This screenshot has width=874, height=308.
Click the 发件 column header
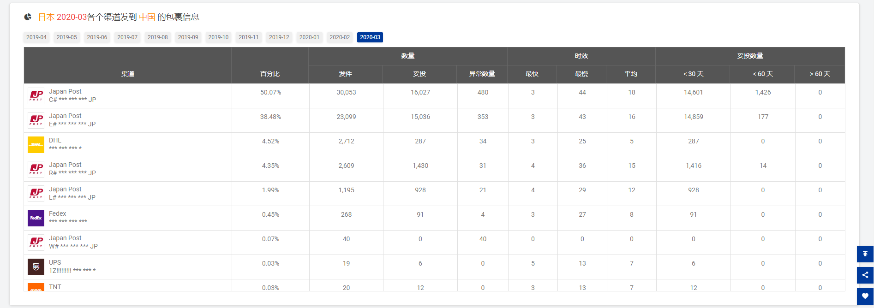point(345,74)
